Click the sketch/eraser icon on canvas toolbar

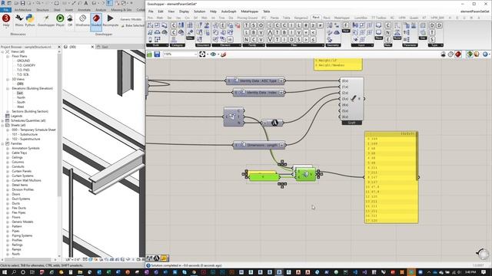224,54
